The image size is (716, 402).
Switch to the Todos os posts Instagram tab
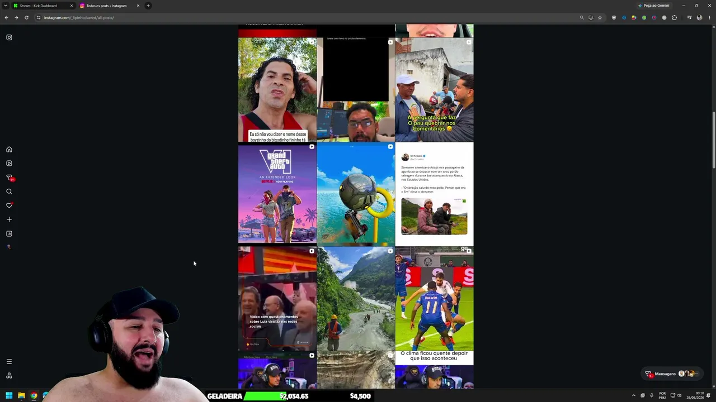tap(110, 6)
